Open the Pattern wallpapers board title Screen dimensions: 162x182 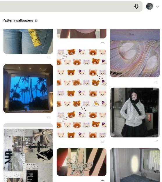[18, 20]
